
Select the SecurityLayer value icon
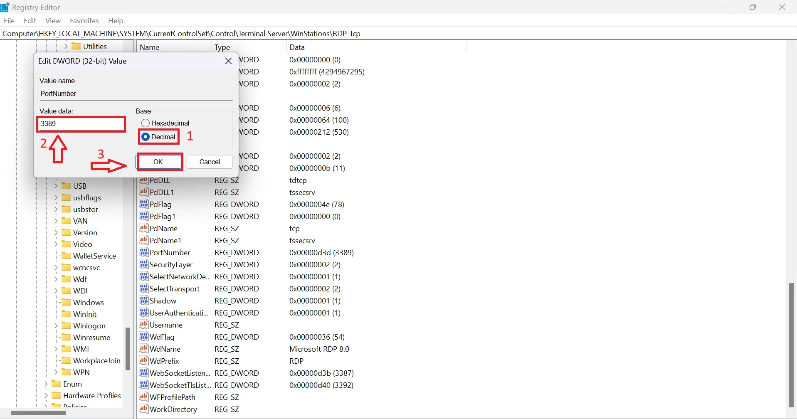(144, 264)
